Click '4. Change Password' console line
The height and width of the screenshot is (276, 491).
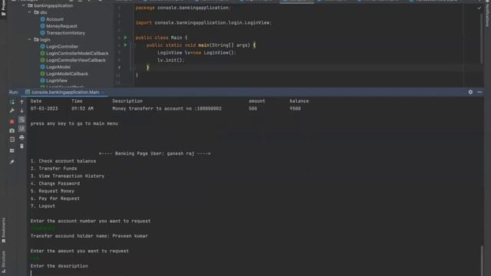point(55,183)
